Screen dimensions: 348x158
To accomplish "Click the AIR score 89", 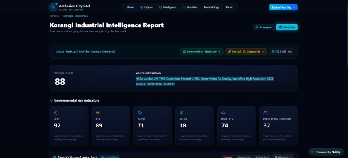I will (x=99, y=125).
